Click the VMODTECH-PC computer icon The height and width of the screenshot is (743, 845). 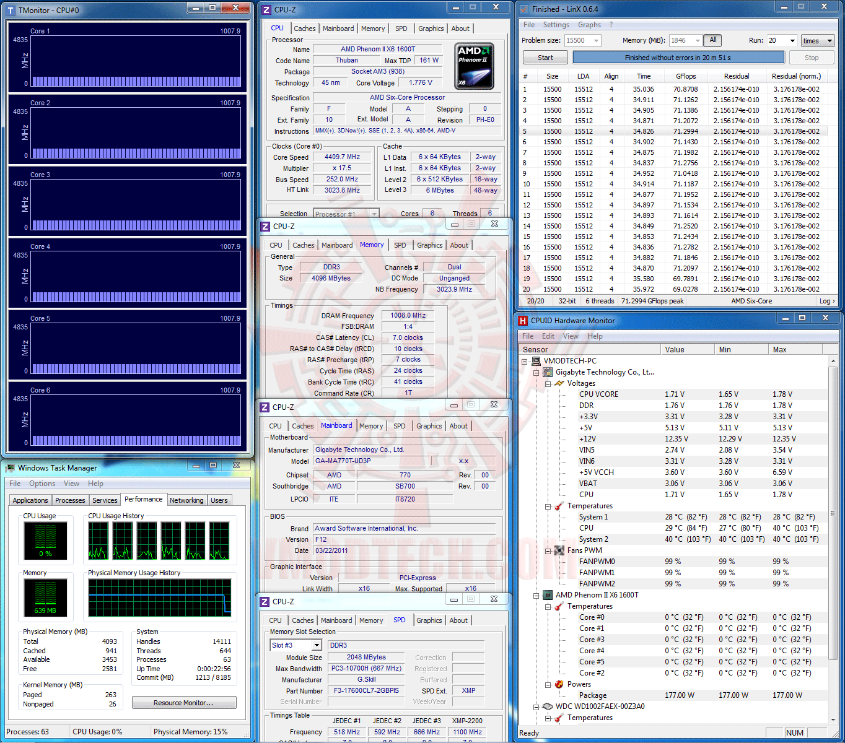point(536,361)
